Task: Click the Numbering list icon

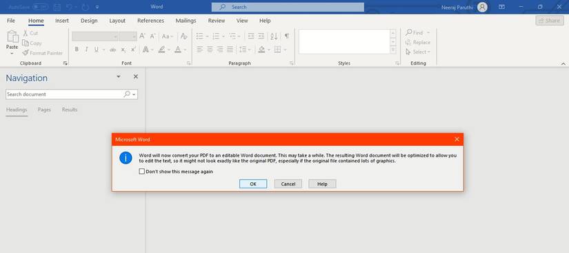Action: click(216, 36)
